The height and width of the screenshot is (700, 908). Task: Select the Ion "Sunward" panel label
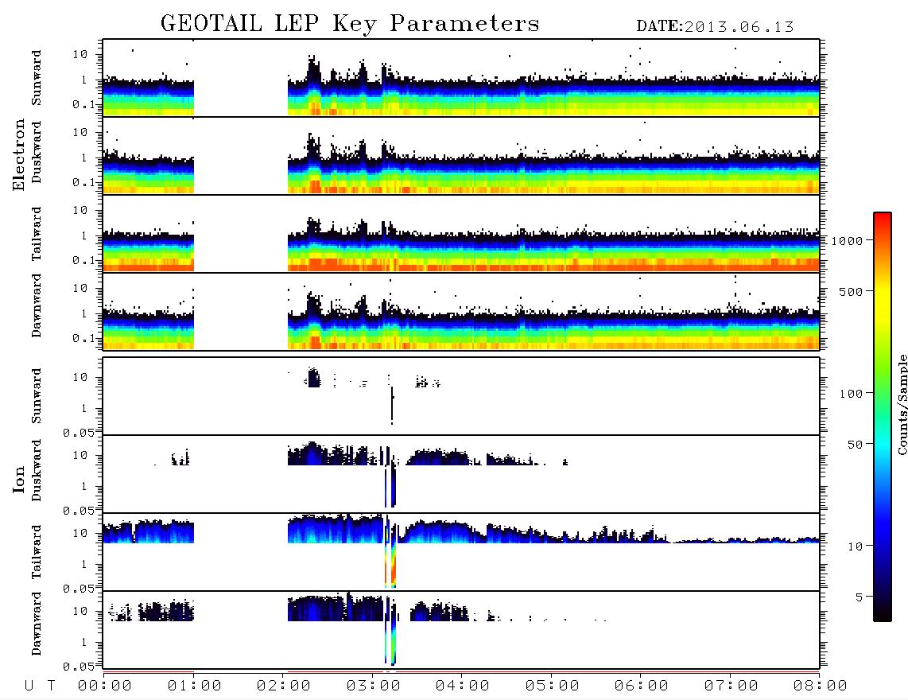37,396
